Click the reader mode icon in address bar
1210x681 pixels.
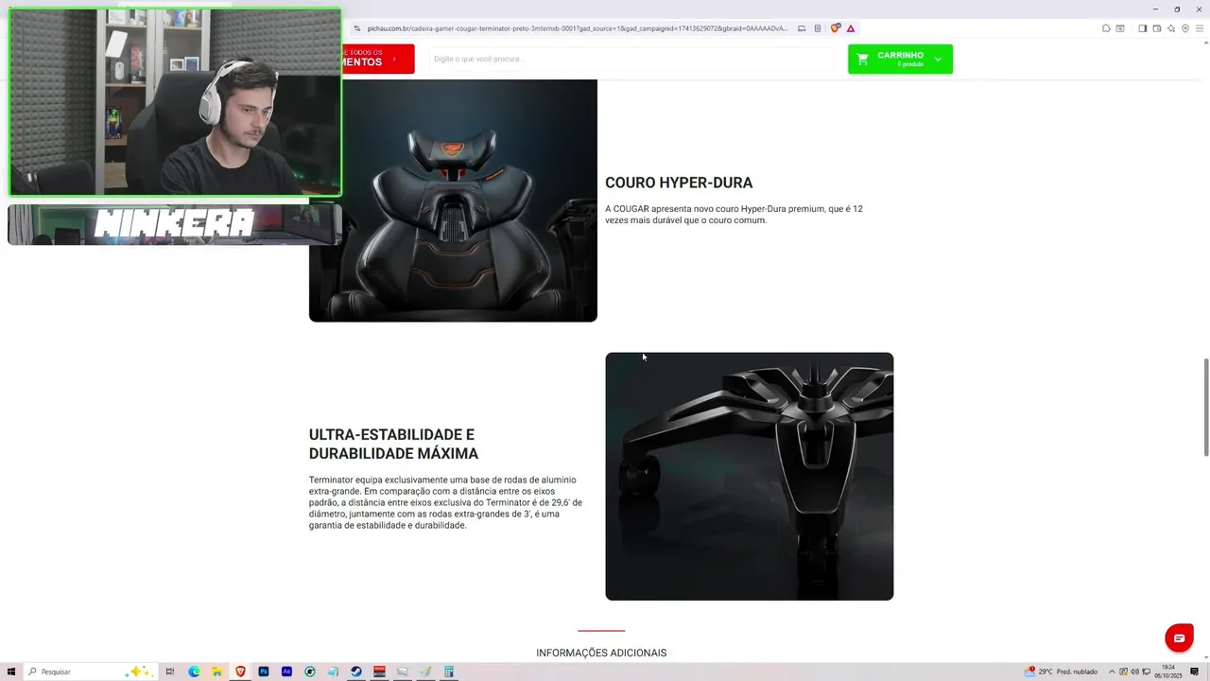pos(818,28)
